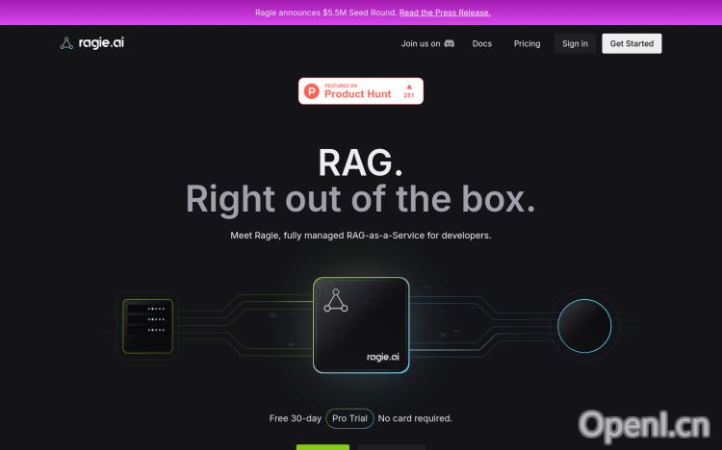This screenshot has height=450, width=722.
Task: Click the Sign in button
Action: (x=575, y=43)
